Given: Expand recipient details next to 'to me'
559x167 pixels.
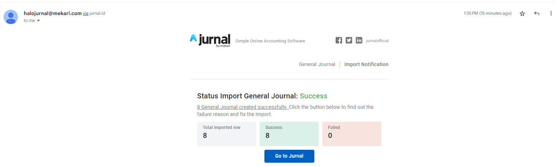Looking at the screenshot, I should click(x=38, y=21).
